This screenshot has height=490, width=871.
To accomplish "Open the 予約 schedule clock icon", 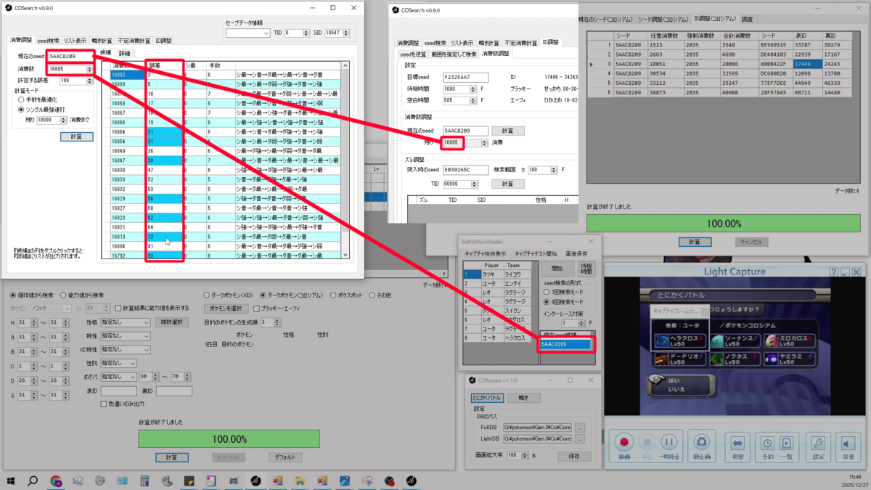I will coord(767,445).
